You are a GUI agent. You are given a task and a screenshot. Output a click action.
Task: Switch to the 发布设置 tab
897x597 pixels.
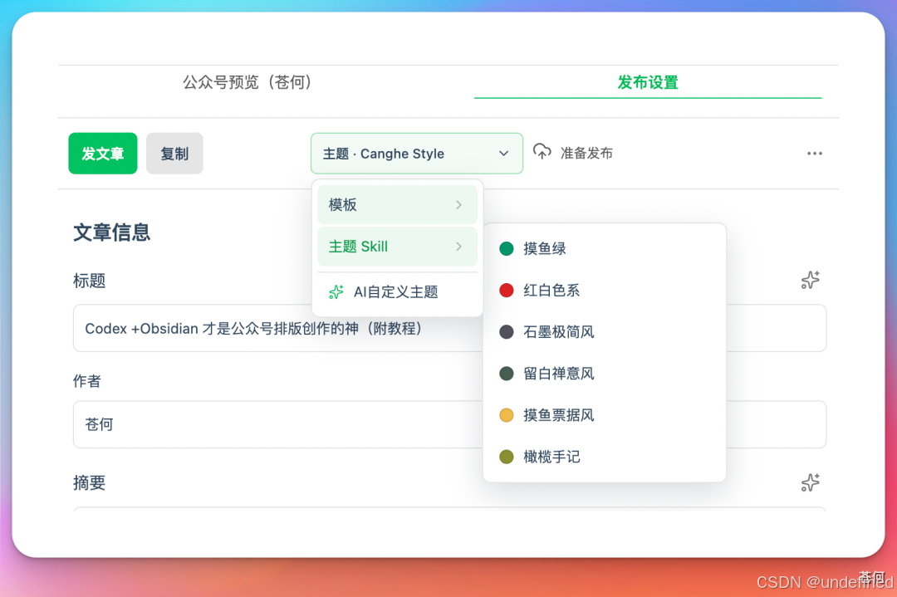(x=648, y=82)
